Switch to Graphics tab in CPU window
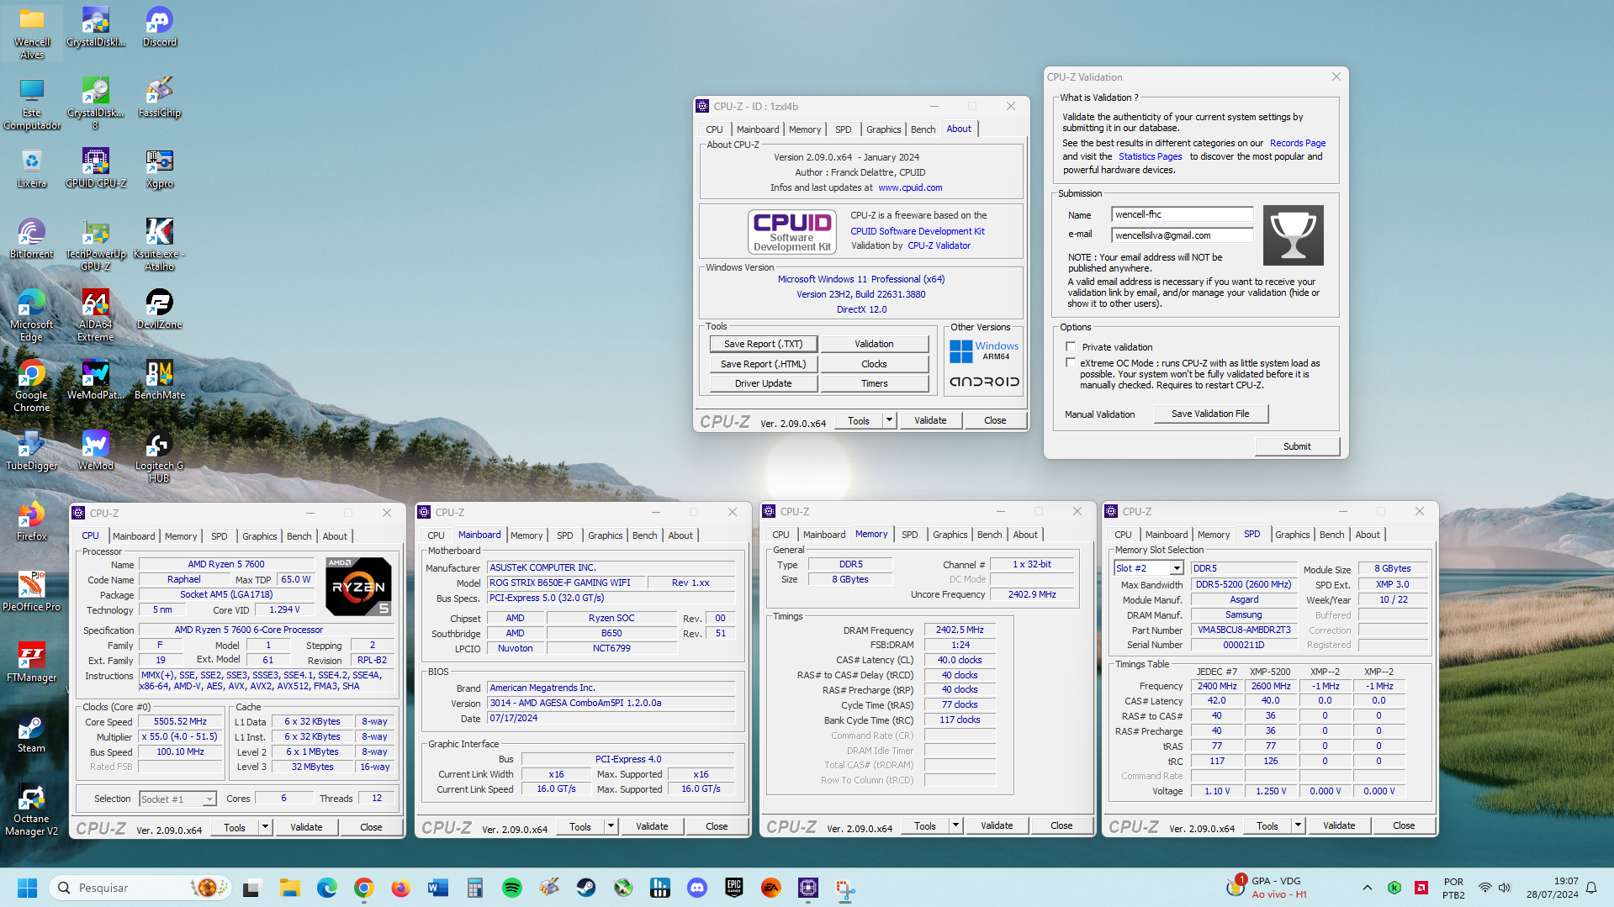 coord(259,536)
